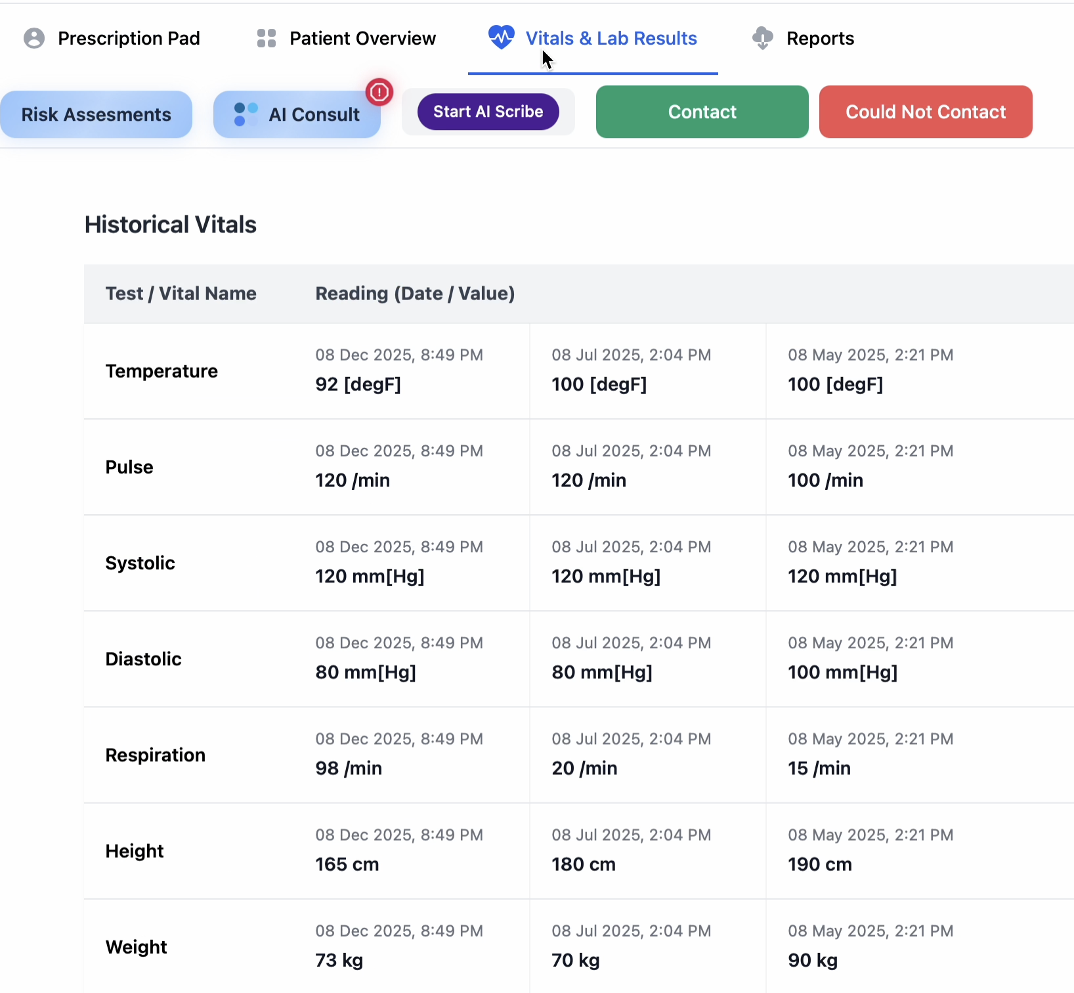Select the Pulse row label

coord(129,467)
